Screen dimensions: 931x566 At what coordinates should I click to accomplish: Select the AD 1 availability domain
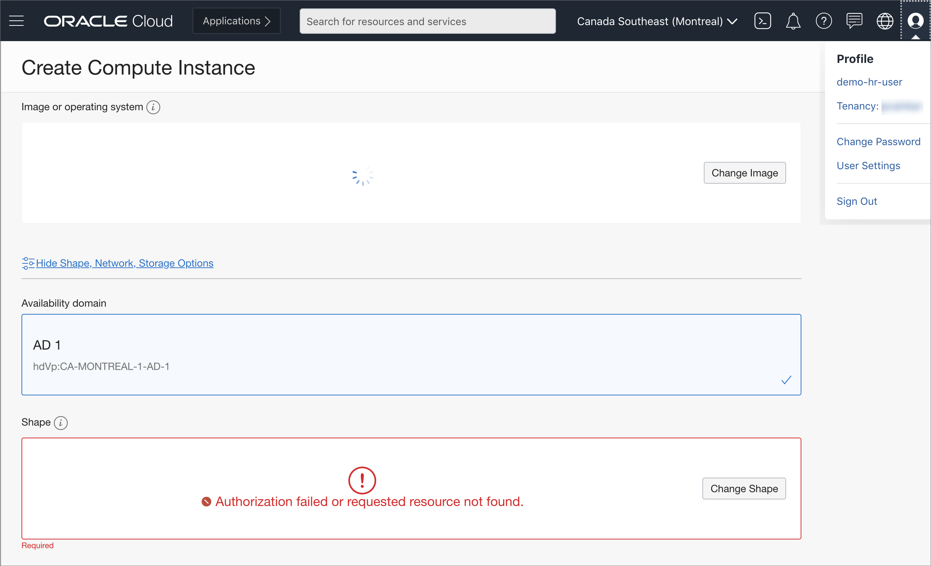[x=411, y=354]
